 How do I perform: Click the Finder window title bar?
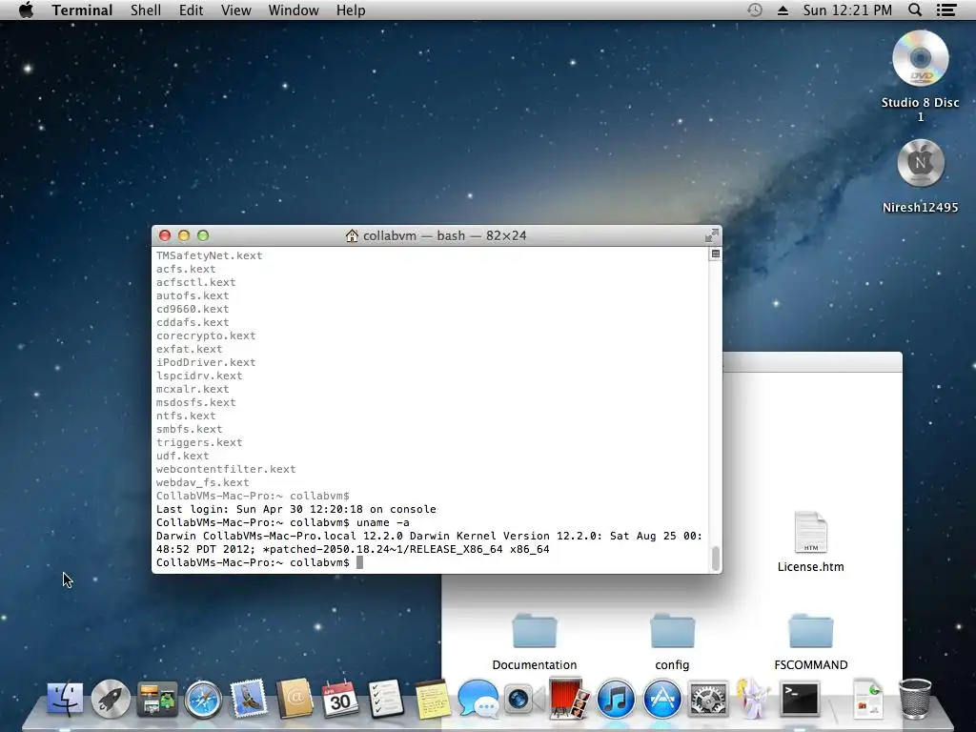coord(812,362)
